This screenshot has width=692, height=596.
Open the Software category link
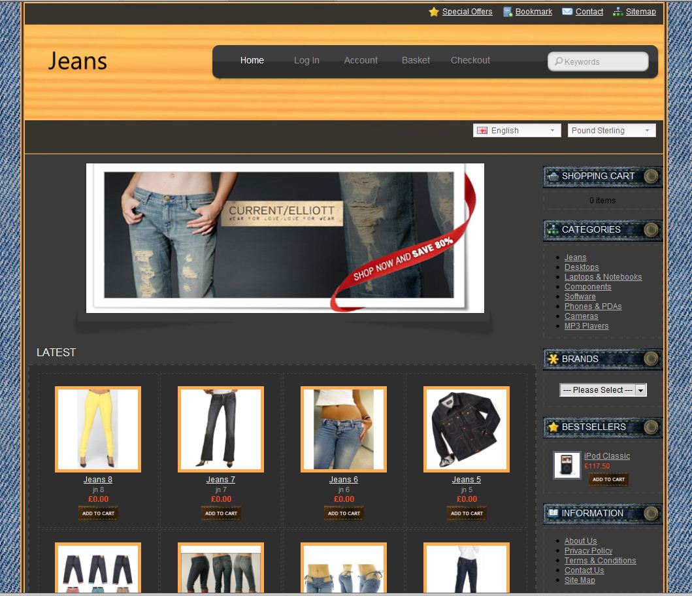tap(580, 297)
